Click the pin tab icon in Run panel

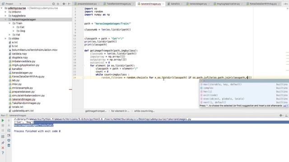[x=3, y=143]
